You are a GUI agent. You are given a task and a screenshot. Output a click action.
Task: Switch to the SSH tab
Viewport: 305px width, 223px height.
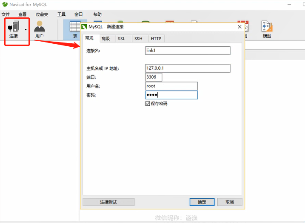[140, 39]
